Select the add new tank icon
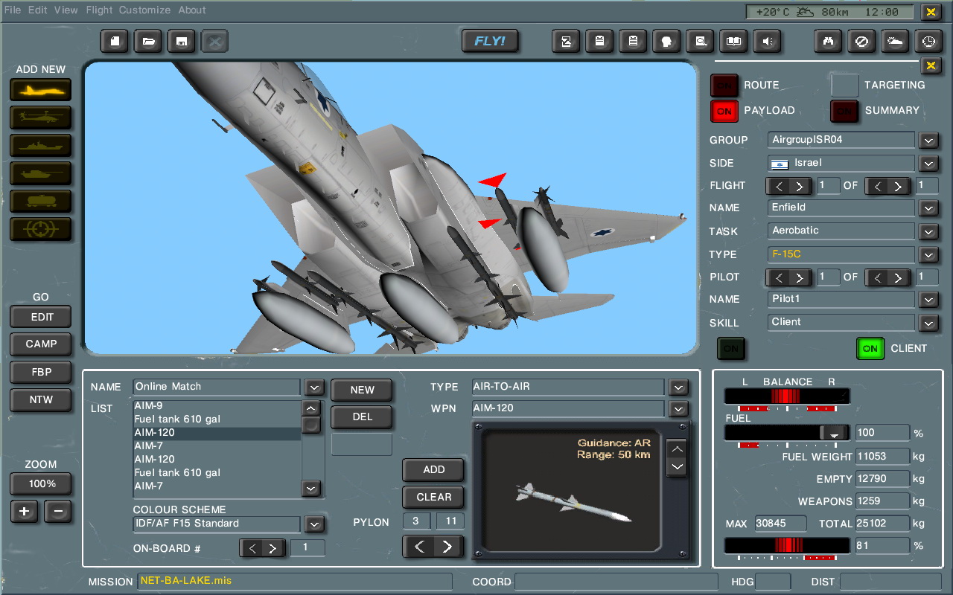This screenshot has width=953, height=595. point(41,173)
